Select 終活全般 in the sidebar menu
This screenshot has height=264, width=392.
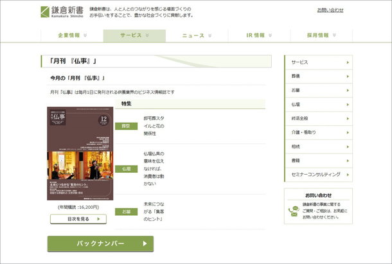(317, 118)
